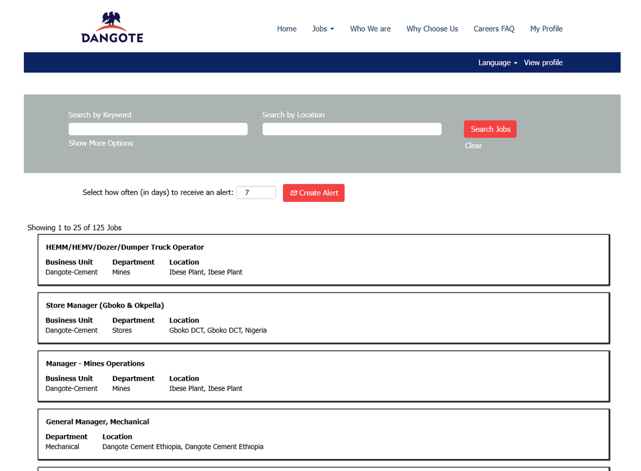Click 'Dangote Cement Ethiopia' location text
Image resolution: width=641 pixels, height=471 pixels.
click(183, 447)
